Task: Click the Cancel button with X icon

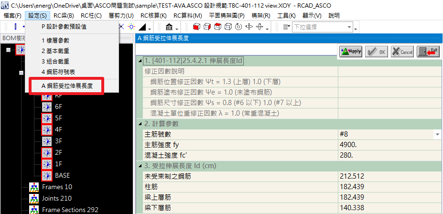Action: [402, 52]
